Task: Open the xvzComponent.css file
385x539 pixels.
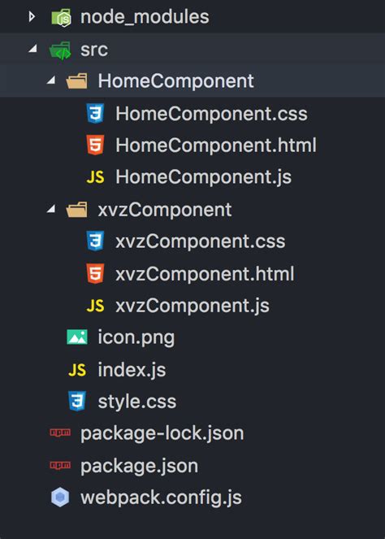Action: pos(201,241)
